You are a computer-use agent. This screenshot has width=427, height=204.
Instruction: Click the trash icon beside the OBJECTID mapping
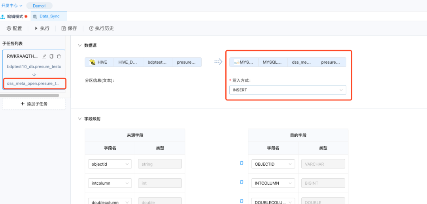click(x=242, y=163)
